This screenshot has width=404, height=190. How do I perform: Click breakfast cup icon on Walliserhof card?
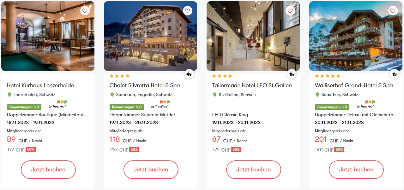pos(395,74)
